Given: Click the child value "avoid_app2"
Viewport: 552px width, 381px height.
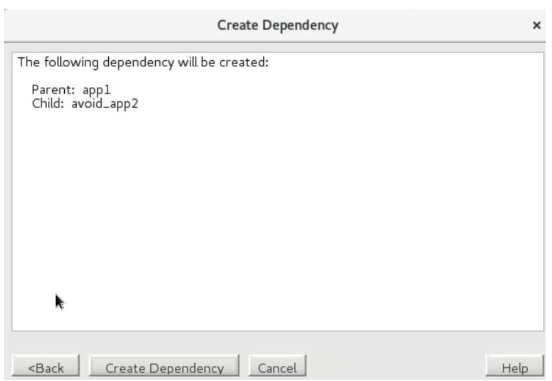Looking at the screenshot, I should pos(105,105).
